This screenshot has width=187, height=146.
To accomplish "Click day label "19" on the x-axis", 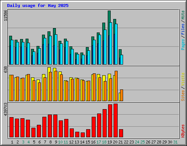I will coord(110,142).
